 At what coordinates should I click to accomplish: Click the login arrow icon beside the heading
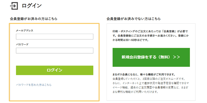(14, 6)
